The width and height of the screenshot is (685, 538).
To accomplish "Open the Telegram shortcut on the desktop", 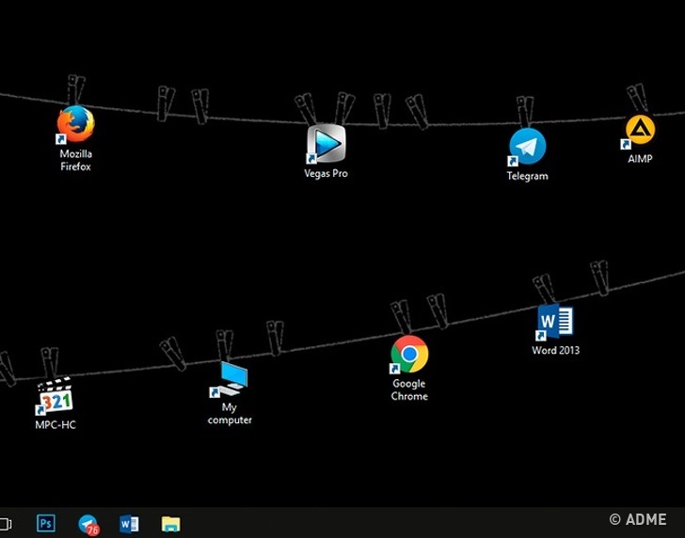I will click(x=527, y=148).
